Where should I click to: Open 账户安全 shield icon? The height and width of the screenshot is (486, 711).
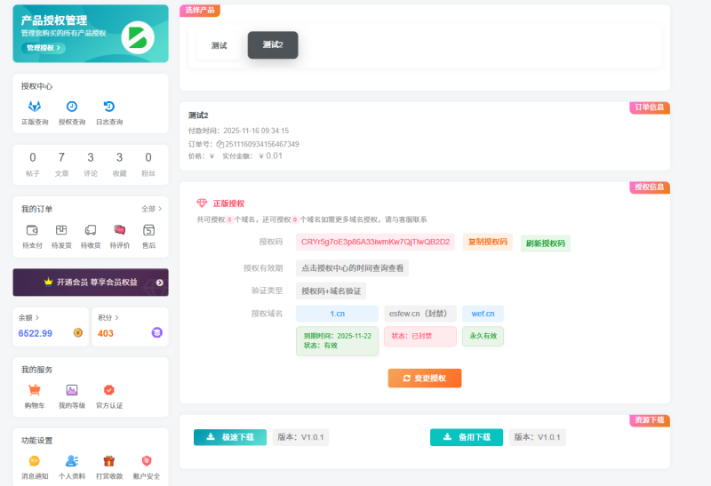[x=146, y=461]
